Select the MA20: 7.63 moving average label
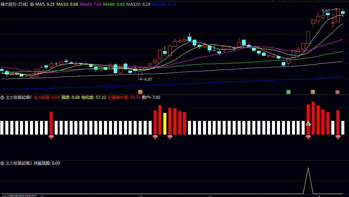 [90, 4]
